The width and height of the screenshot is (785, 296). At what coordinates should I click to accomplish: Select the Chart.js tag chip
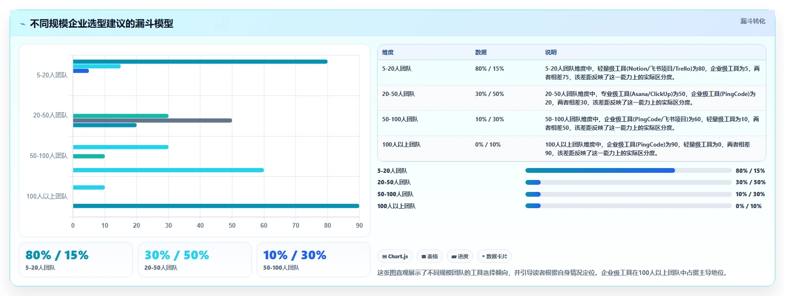tap(395, 256)
